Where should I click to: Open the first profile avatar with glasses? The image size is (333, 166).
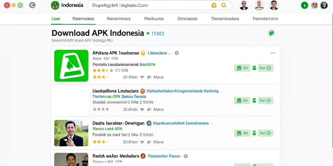(x=244, y=5)
